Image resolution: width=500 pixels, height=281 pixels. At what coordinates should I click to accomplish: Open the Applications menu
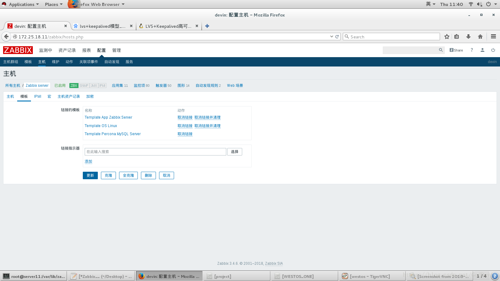tap(24, 4)
